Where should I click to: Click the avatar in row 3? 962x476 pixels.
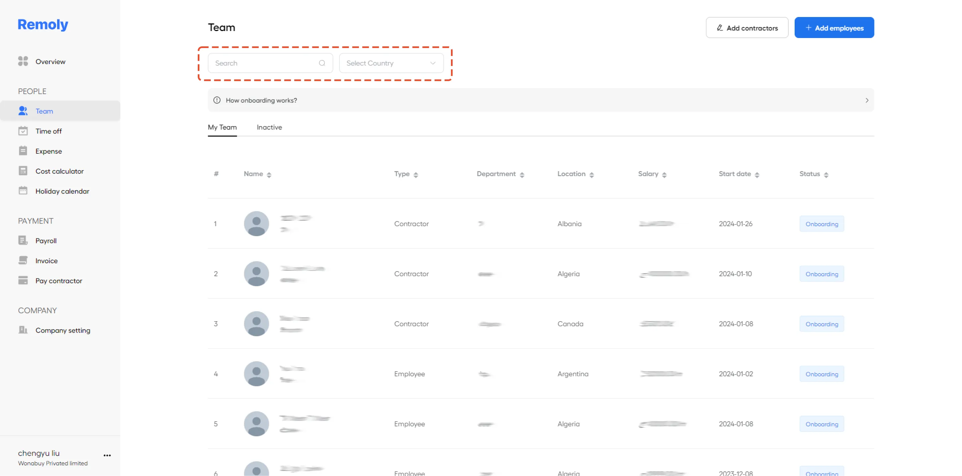coord(257,324)
